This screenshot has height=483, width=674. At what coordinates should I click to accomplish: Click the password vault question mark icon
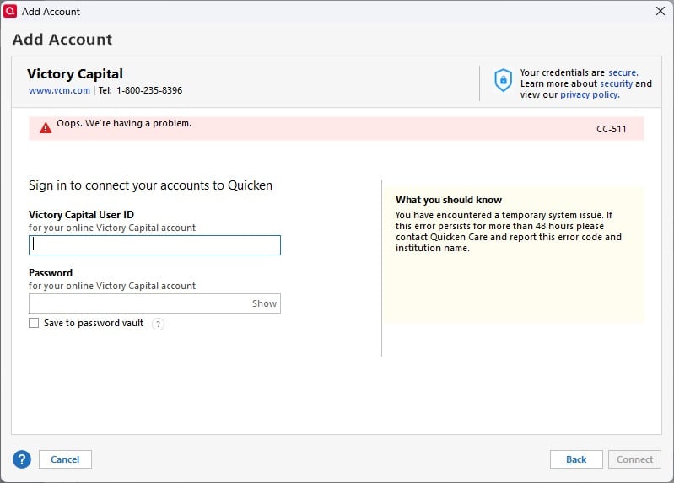click(158, 324)
